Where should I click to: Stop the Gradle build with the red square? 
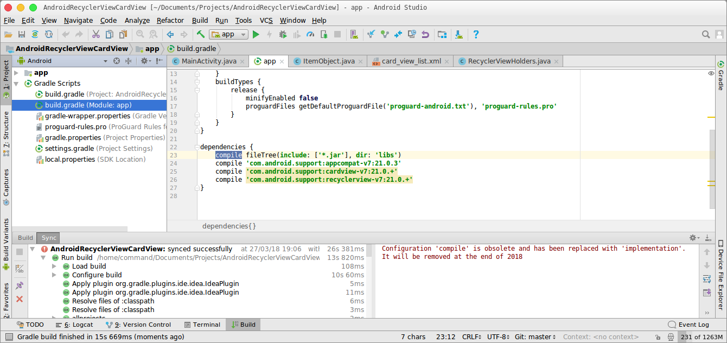[337, 34]
